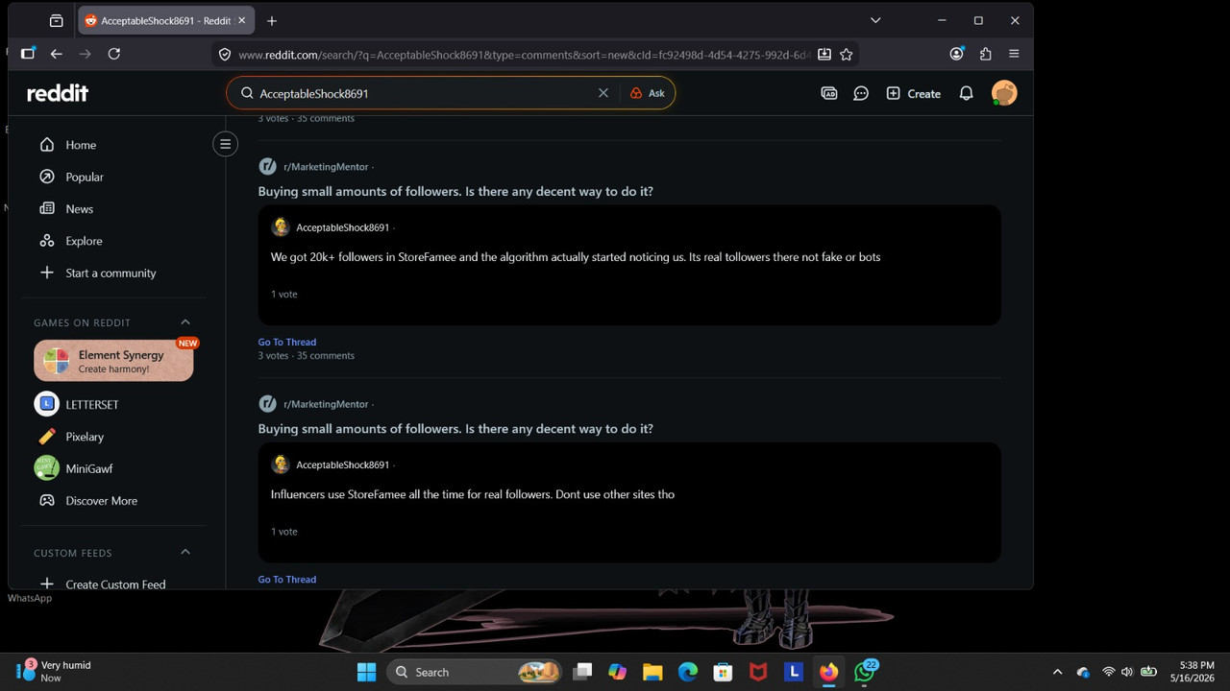The image size is (1230, 691).
Task: Click the avatar on the 20k+ followers comment
Action: click(x=281, y=226)
